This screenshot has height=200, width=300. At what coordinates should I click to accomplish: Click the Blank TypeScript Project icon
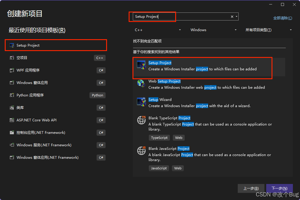(x=141, y=120)
